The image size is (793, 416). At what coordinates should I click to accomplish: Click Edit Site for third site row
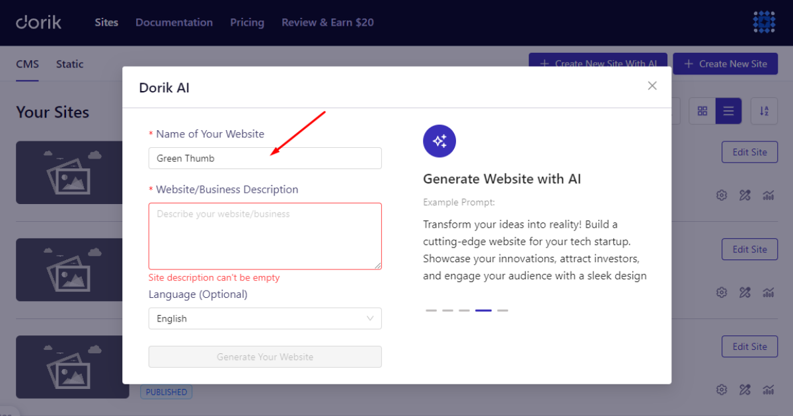point(749,346)
